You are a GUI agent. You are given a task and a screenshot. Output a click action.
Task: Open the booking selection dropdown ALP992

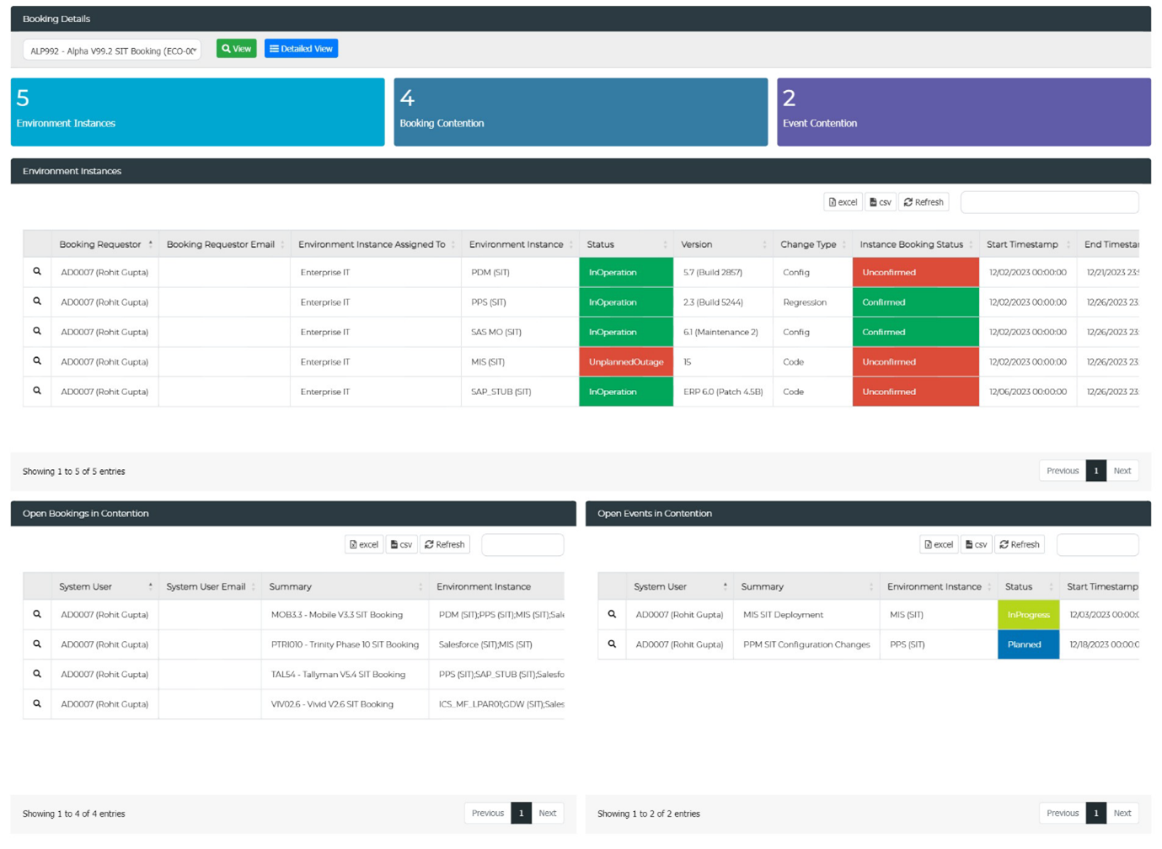112,51
